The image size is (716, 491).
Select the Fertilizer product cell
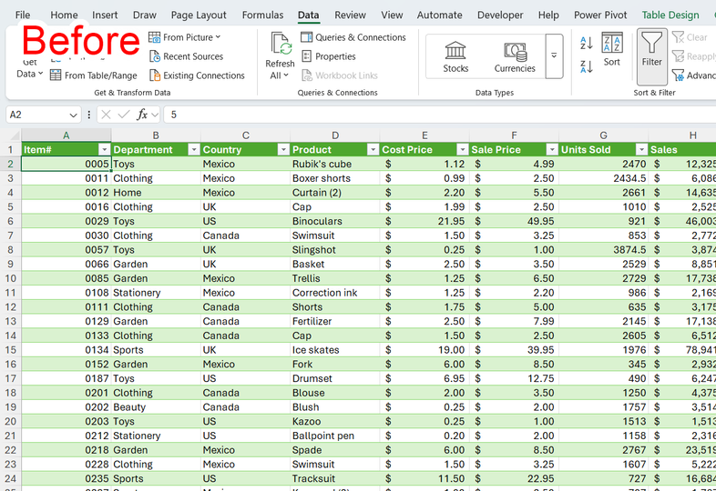pyautogui.click(x=335, y=321)
